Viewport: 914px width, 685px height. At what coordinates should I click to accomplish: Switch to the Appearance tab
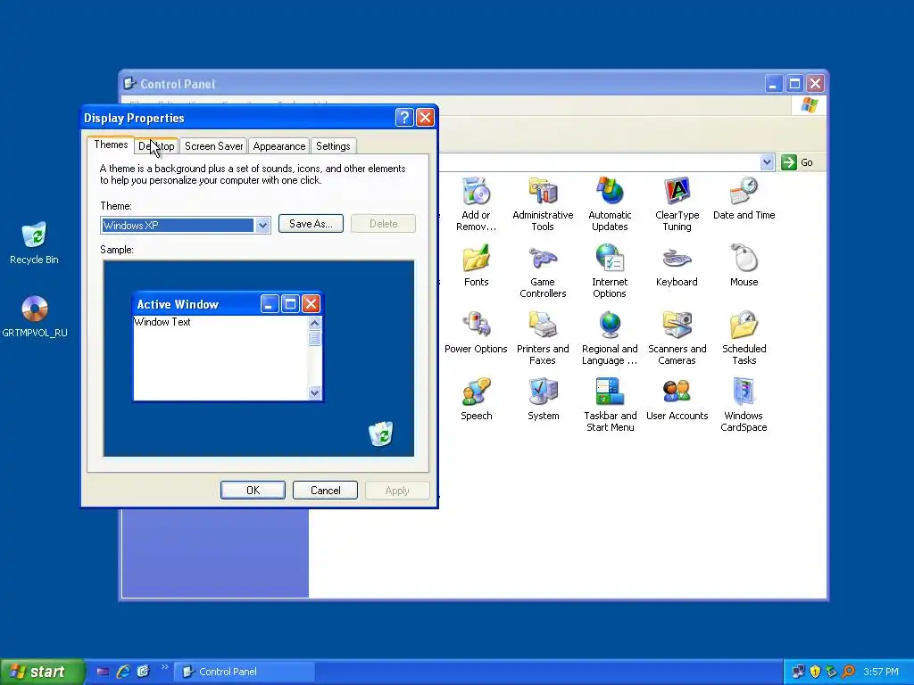[279, 146]
